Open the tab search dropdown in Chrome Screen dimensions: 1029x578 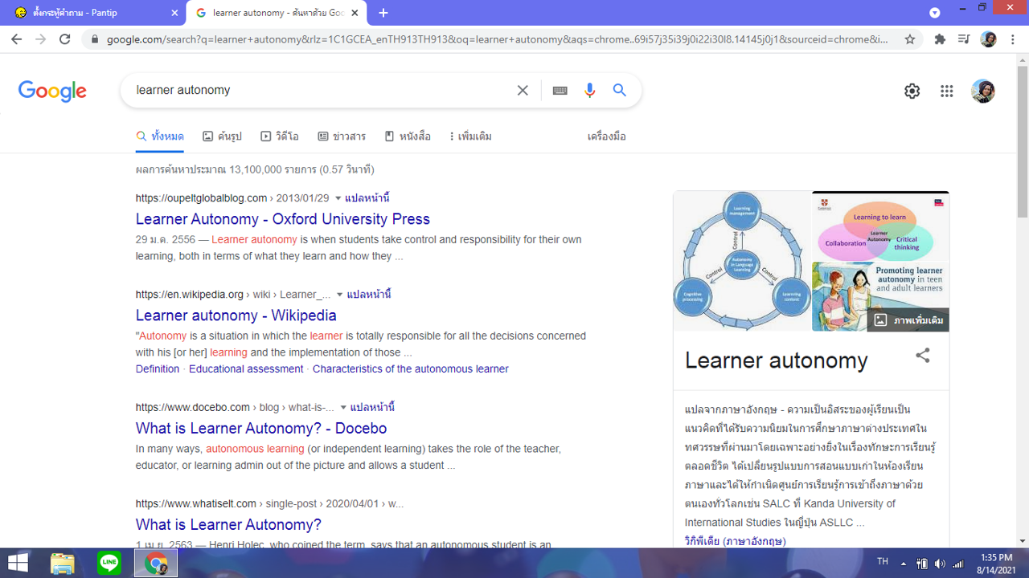tap(934, 13)
